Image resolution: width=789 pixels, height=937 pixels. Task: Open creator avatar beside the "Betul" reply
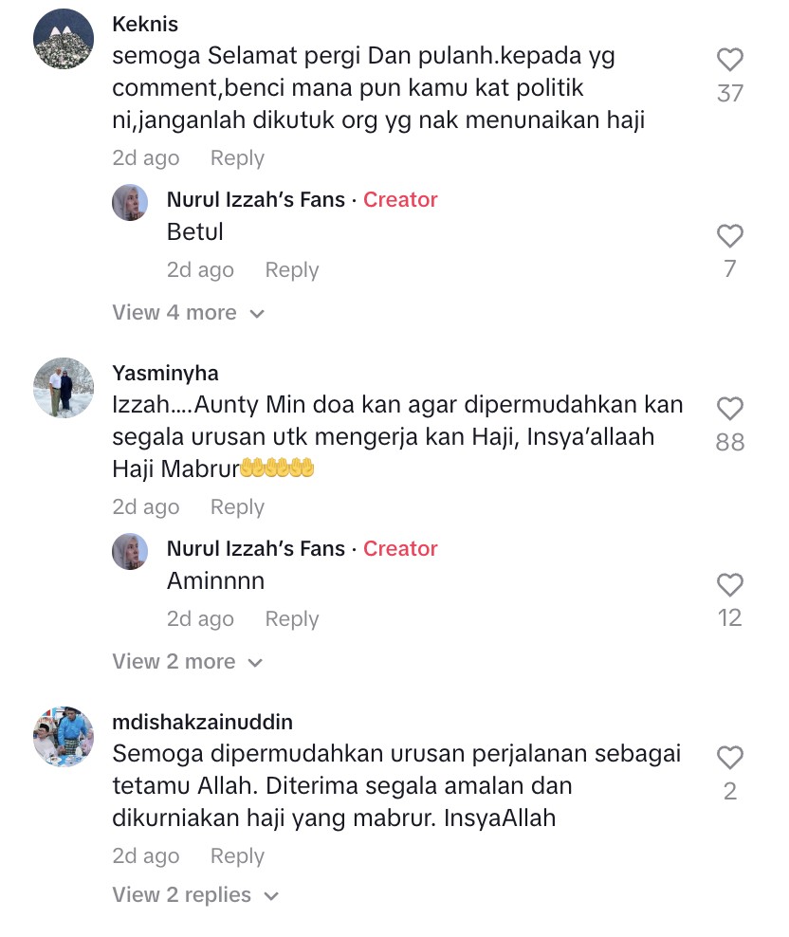coord(130,203)
